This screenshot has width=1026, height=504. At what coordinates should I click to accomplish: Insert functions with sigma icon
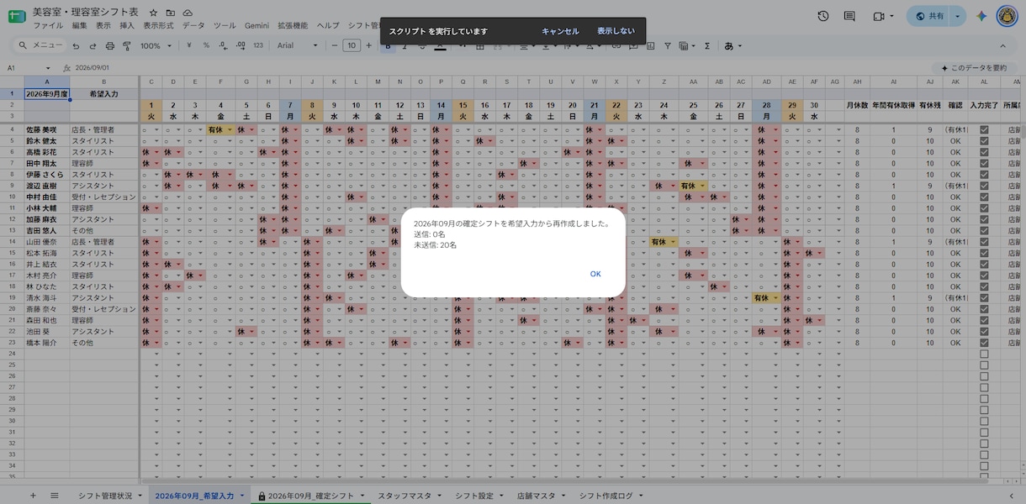click(706, 45)
